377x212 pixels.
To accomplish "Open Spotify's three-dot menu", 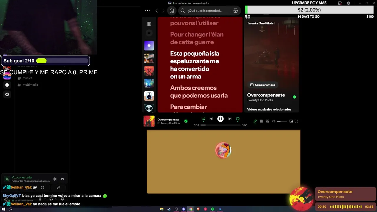I will pos(147,11).
